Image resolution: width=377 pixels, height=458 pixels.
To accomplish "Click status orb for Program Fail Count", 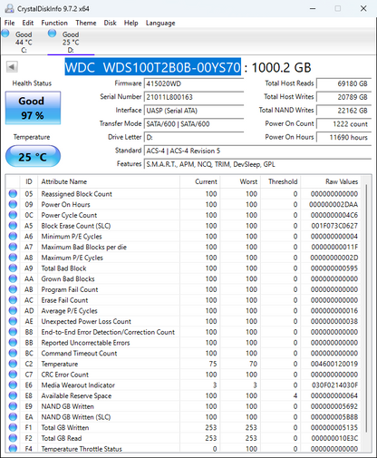I will click(13, 289).
